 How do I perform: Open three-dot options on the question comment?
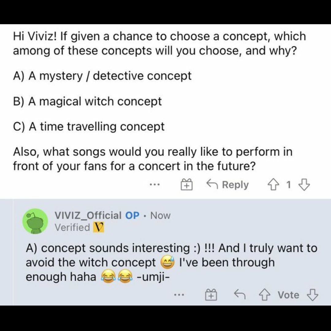pos(155,185)
